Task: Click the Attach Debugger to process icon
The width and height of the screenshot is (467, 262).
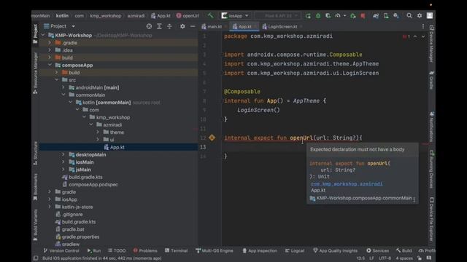Action: click(x=353, y=16)
